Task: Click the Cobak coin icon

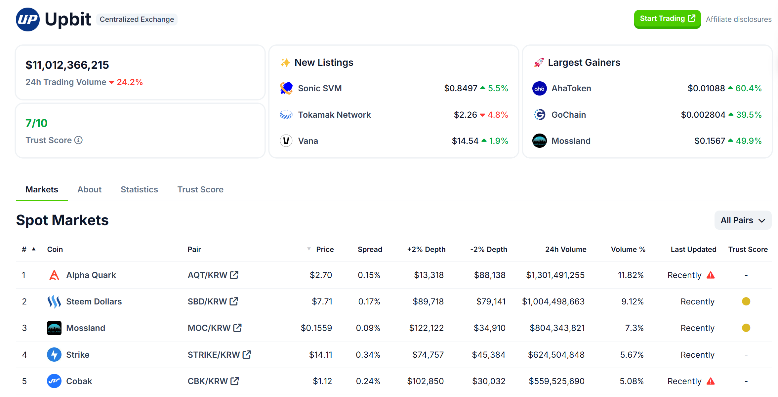Action: 54,381
